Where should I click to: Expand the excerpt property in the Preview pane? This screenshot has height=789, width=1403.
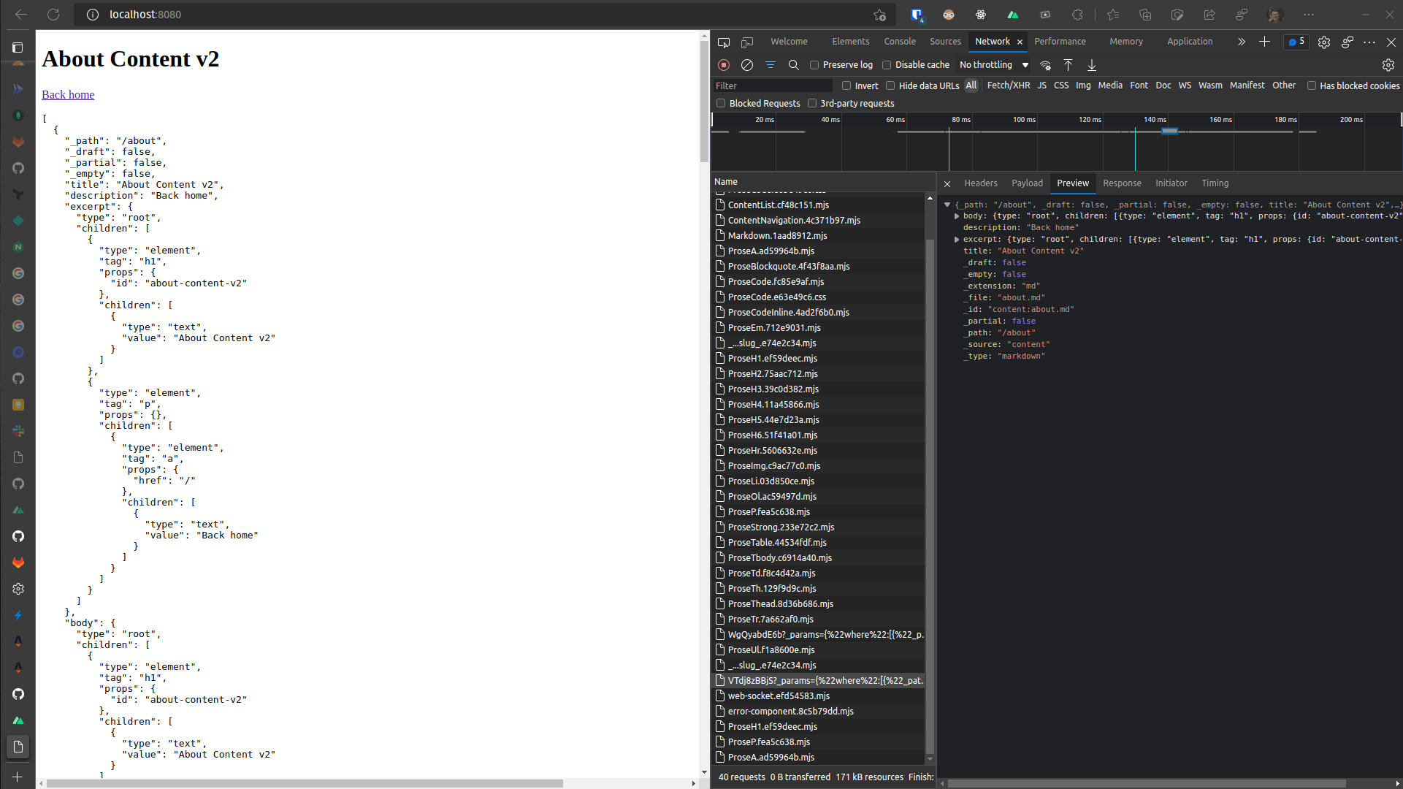(957, 239)
